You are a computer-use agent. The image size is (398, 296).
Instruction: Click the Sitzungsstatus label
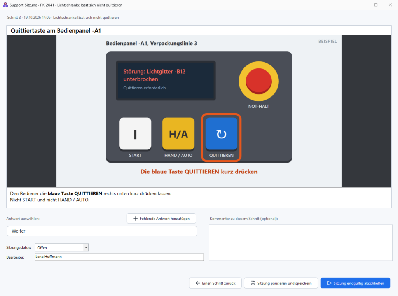click(19, 247)
